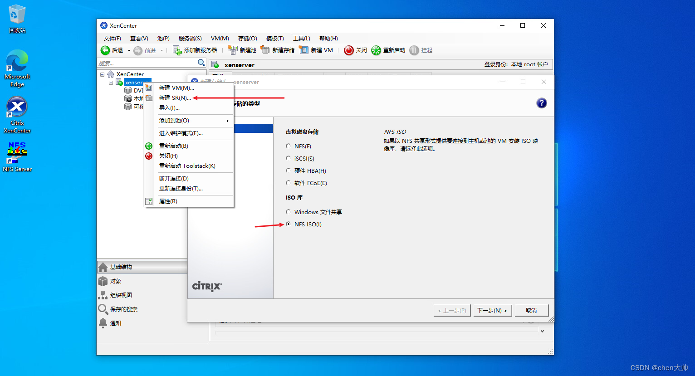This screenshot has width=695, height=376.
Task: Open the VM menu
Action: pyautogui.click(x=220, y=39)
